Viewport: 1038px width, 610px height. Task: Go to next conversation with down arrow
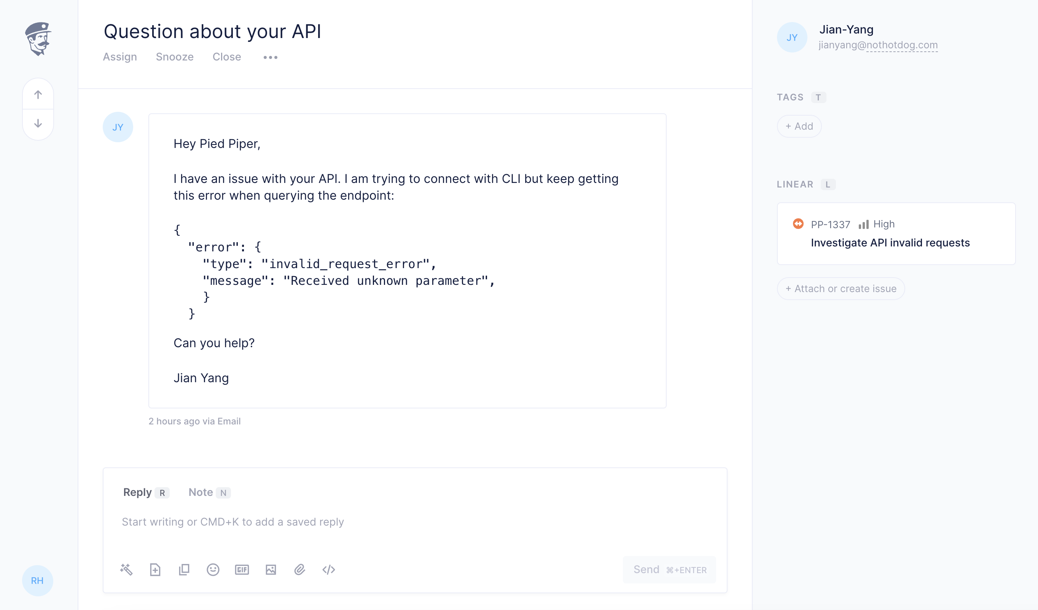[x=38, y=124]
